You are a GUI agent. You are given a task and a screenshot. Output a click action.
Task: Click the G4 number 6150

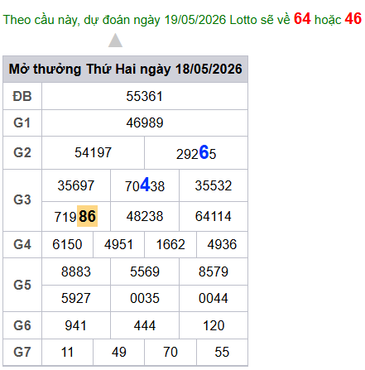[x=67, y=244]
